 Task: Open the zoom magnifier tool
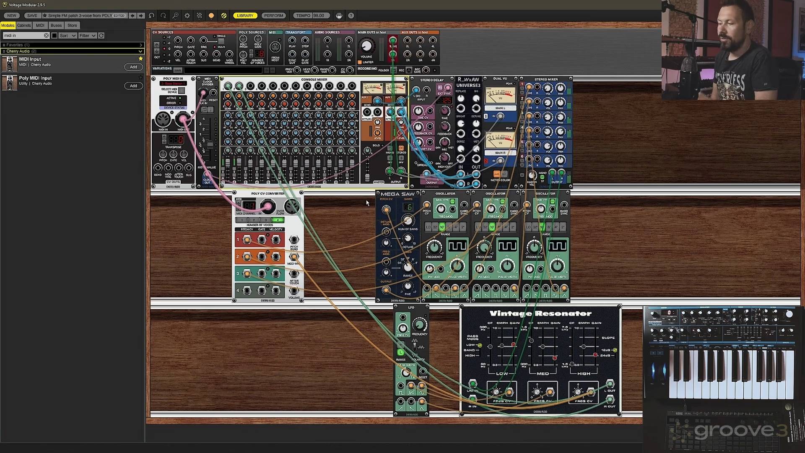click(x=175, y=16)
